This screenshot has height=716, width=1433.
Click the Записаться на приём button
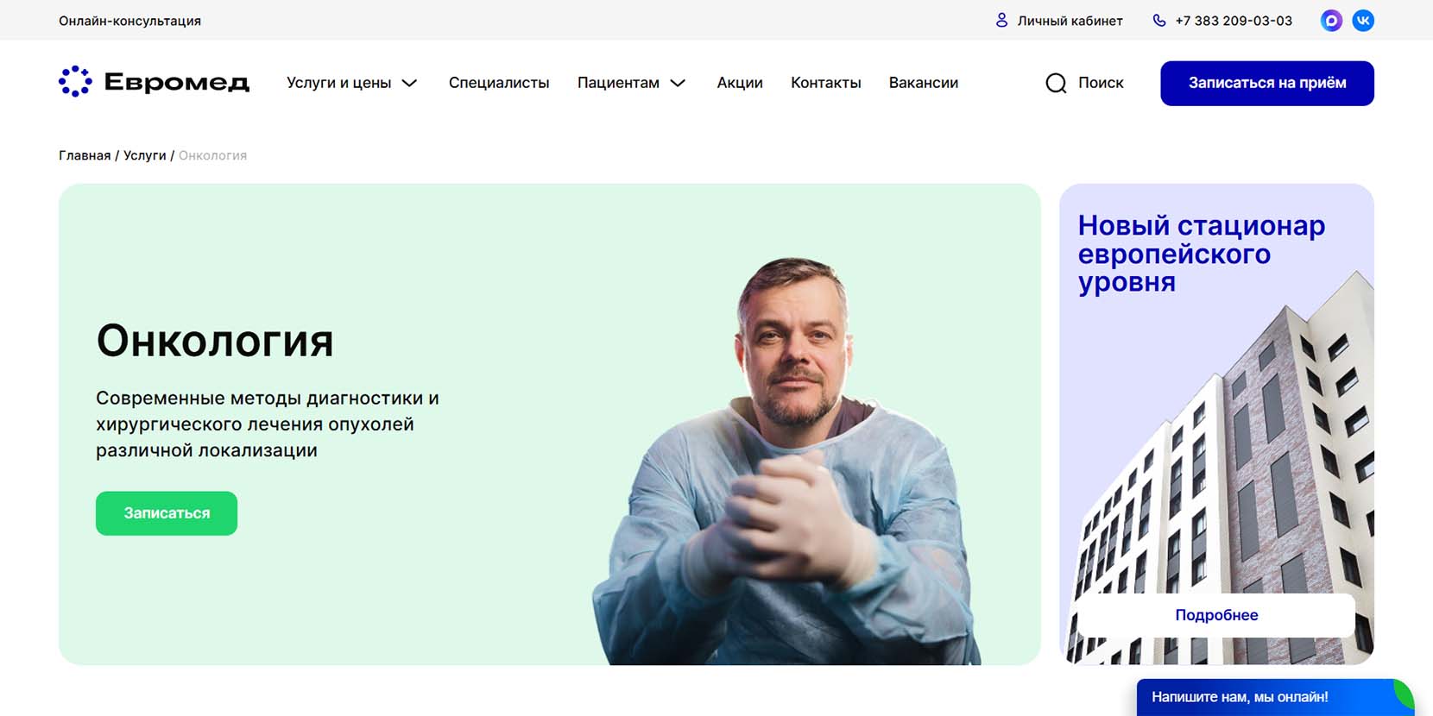[1267, 84]
